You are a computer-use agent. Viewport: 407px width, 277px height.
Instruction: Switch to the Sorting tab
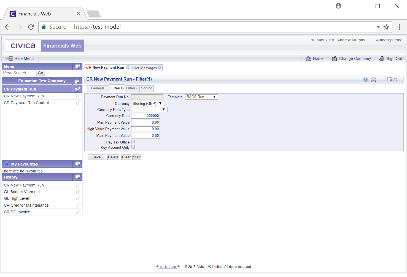click(147, 88)
